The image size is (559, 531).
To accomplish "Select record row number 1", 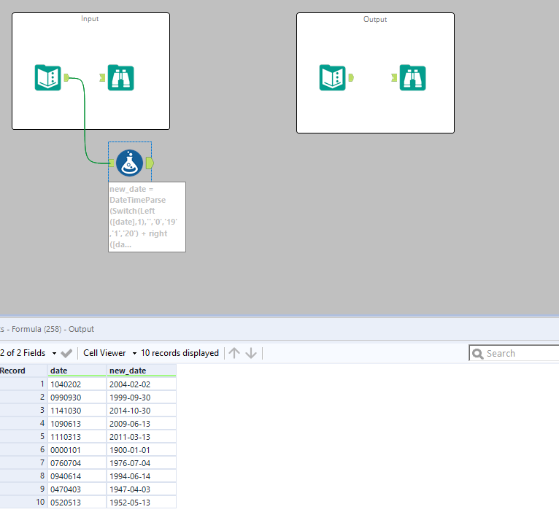I will click(23, 384).
